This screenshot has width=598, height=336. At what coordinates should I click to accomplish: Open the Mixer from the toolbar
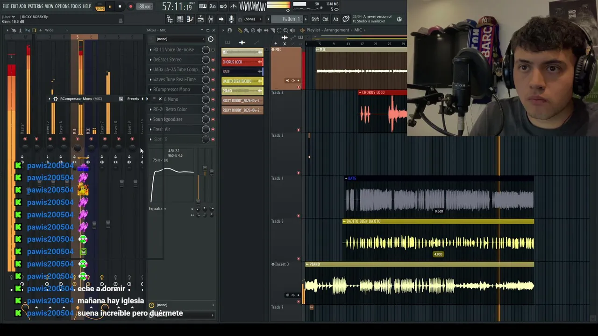click(211, 19)
